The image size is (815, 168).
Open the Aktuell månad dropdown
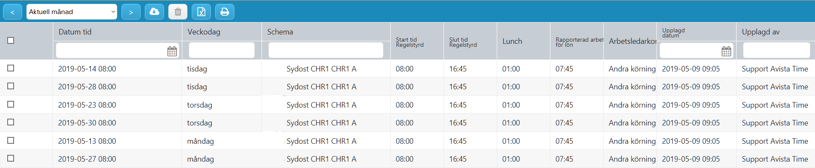(72, 12)
